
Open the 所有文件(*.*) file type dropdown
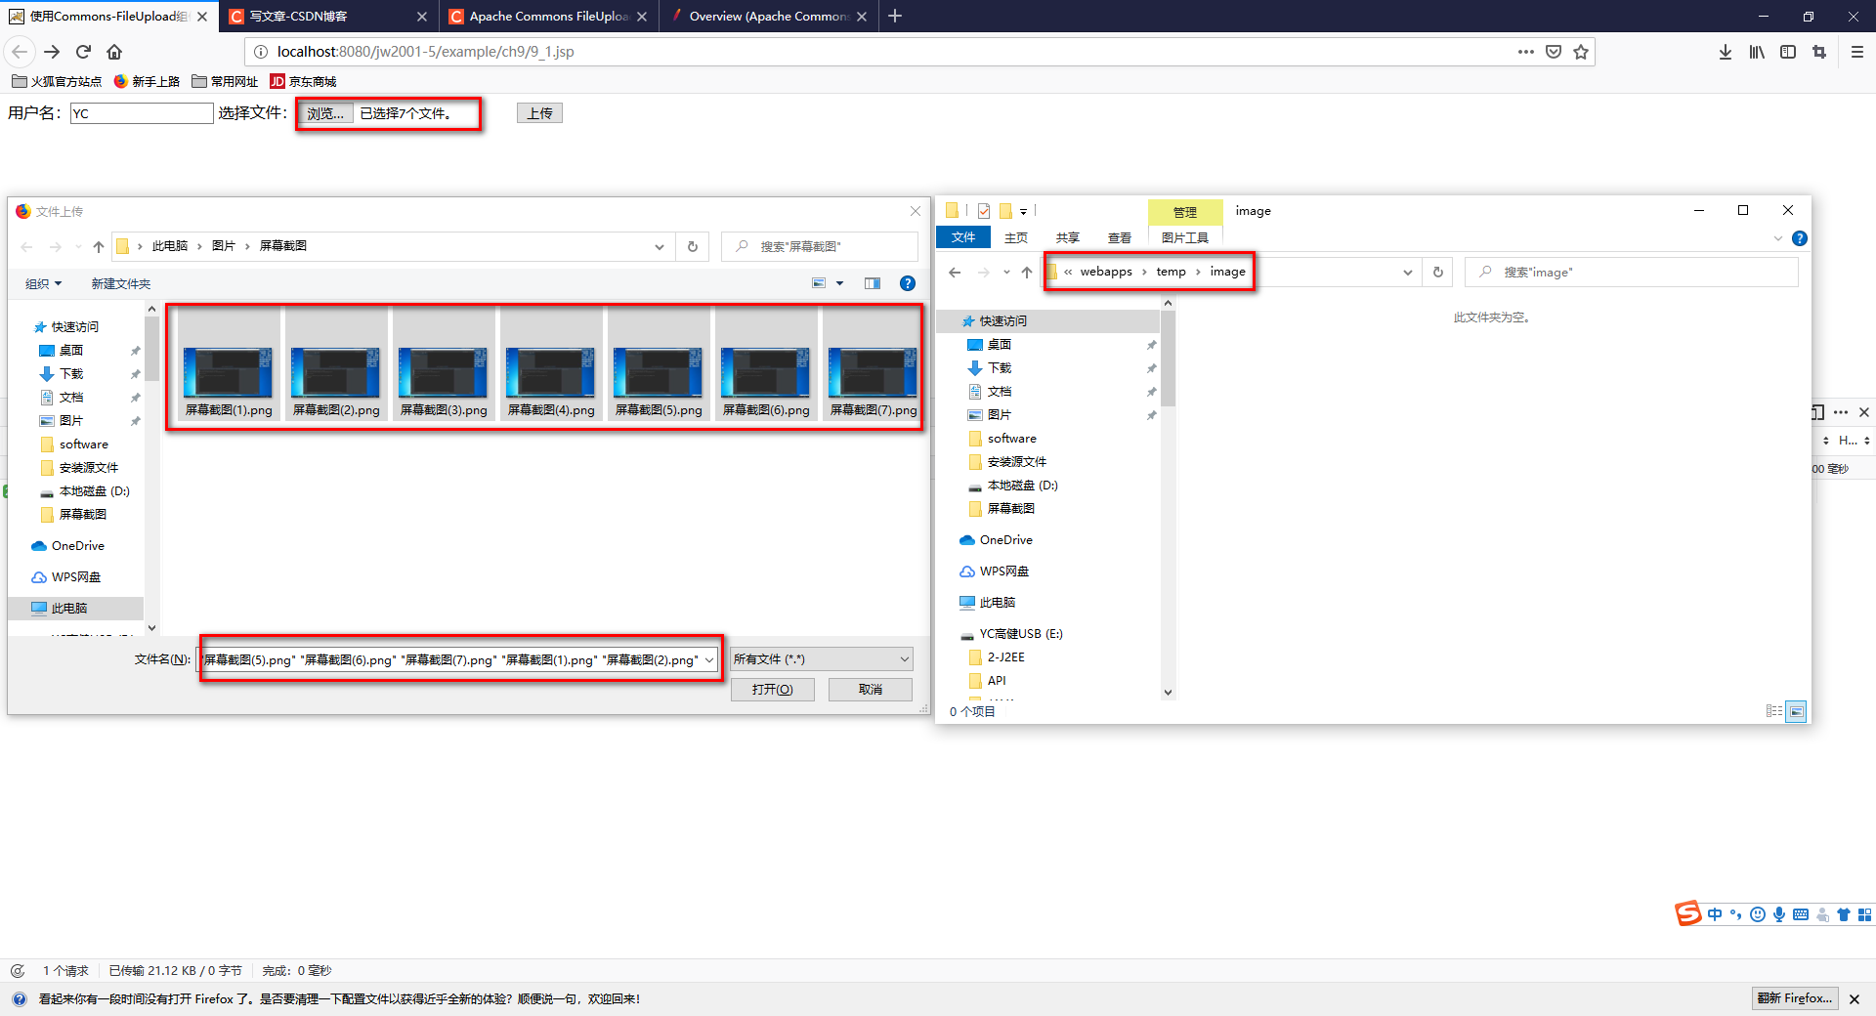tap(820, 658)
